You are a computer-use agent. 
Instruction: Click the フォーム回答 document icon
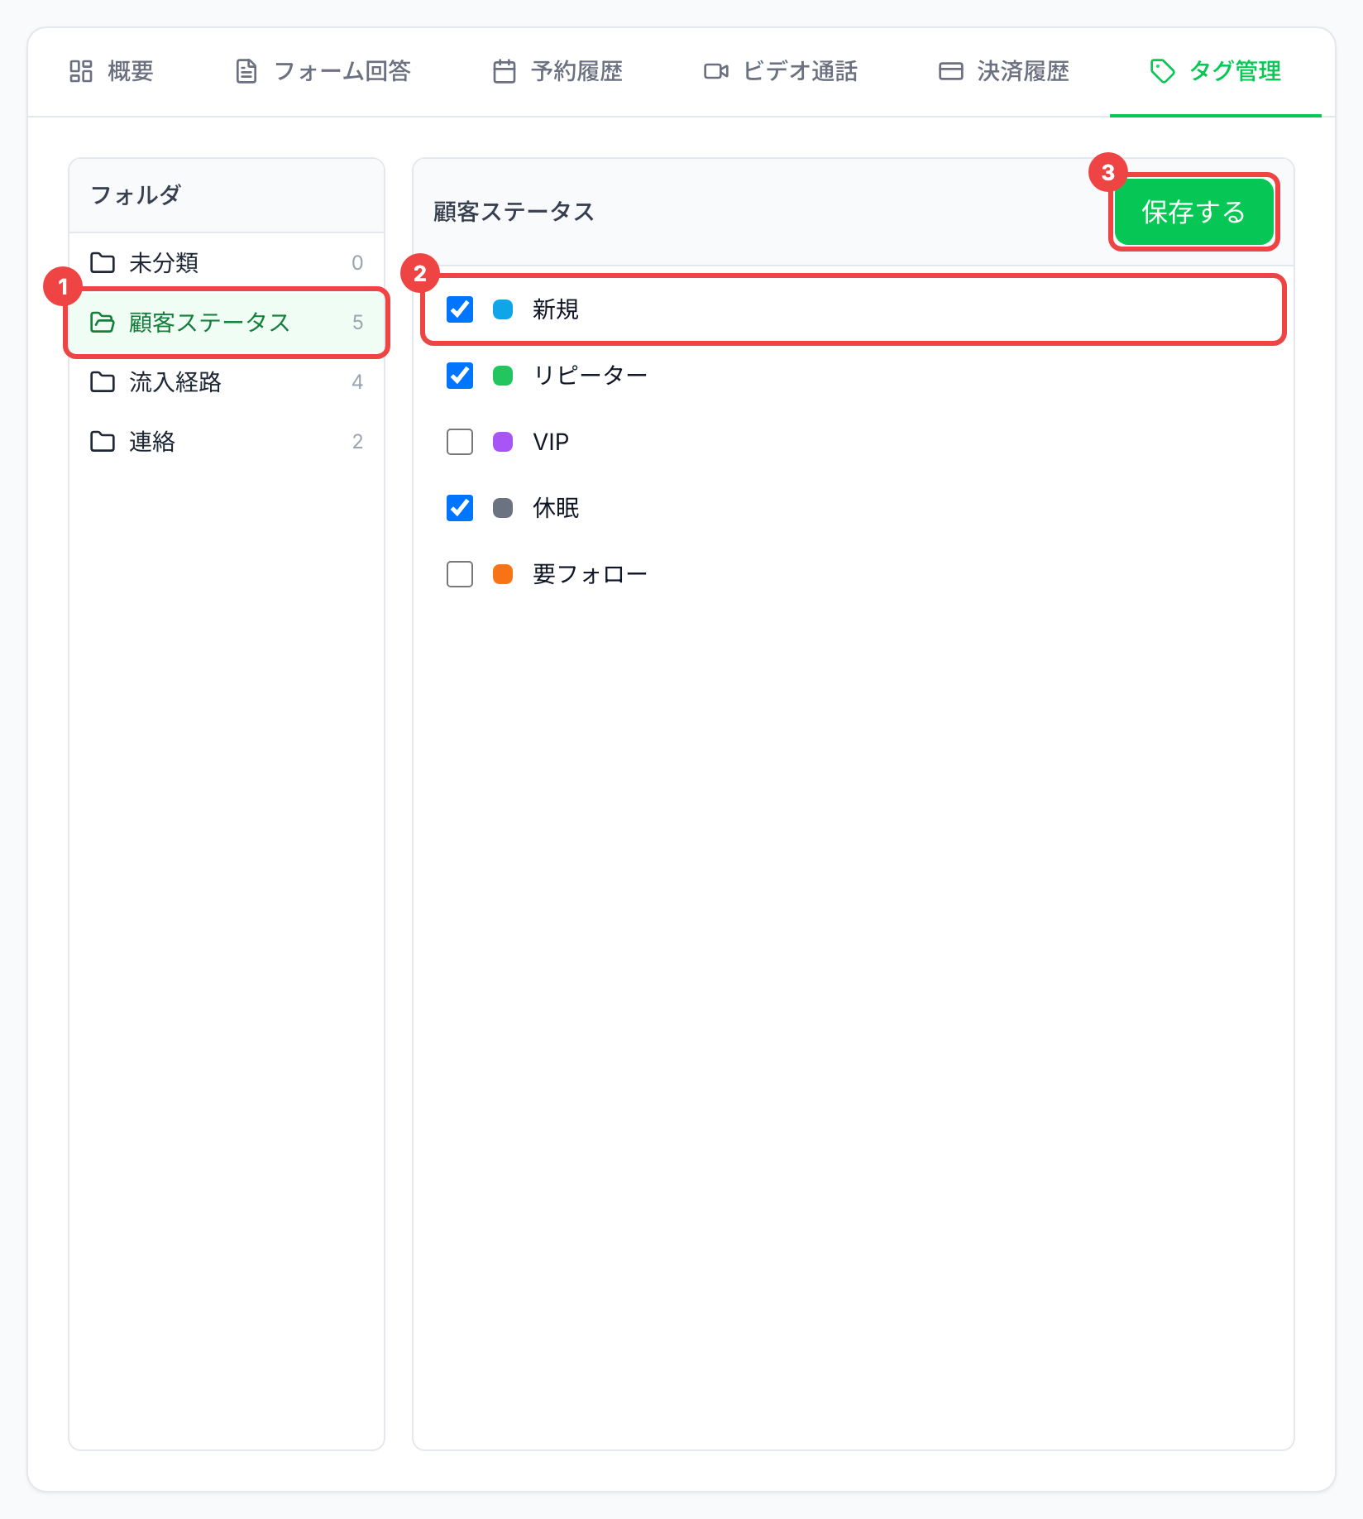246,71
